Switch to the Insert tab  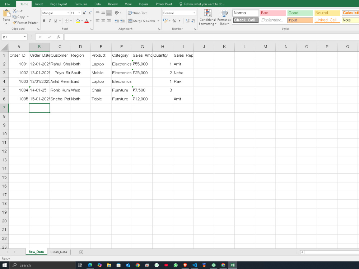pyautogui.click(x=39, y=4)
